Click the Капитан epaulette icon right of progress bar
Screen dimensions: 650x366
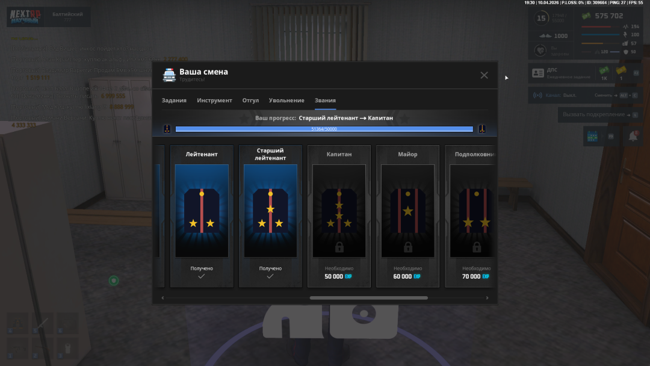click(x=481, y=129)
